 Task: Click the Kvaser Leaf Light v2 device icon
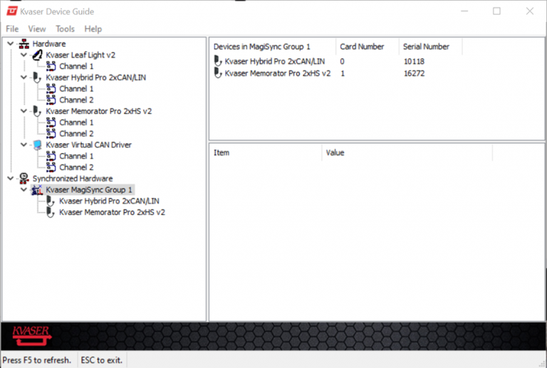coord(37,55)
